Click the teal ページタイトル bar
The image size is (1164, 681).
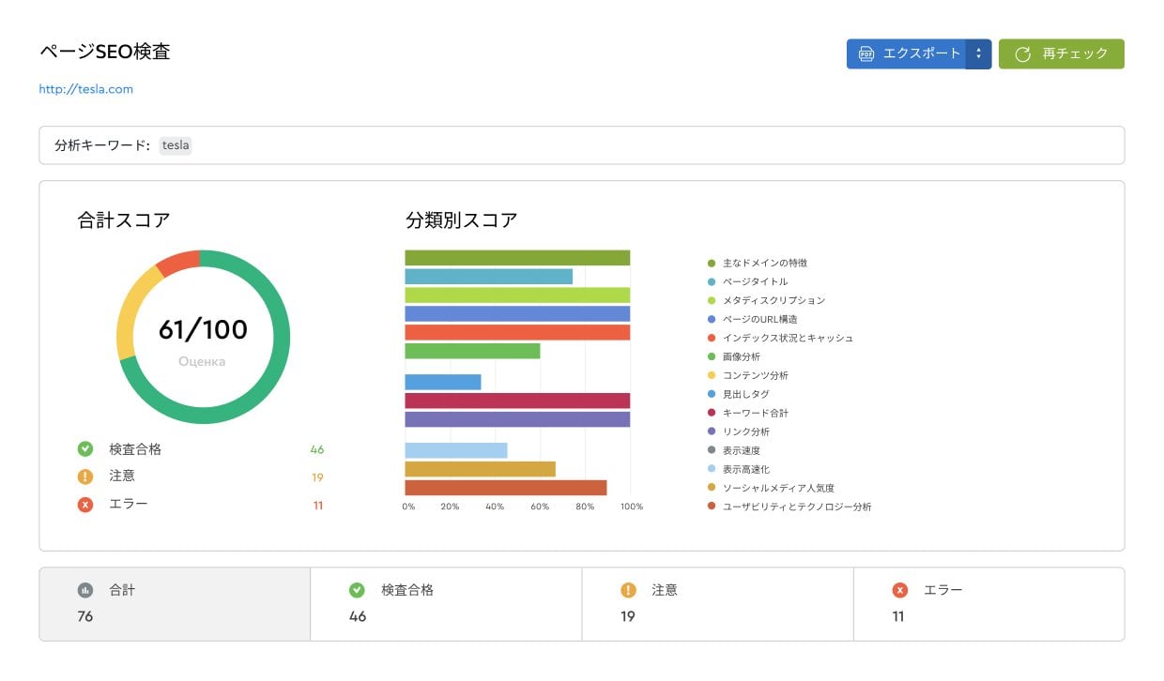coord(488,277)
